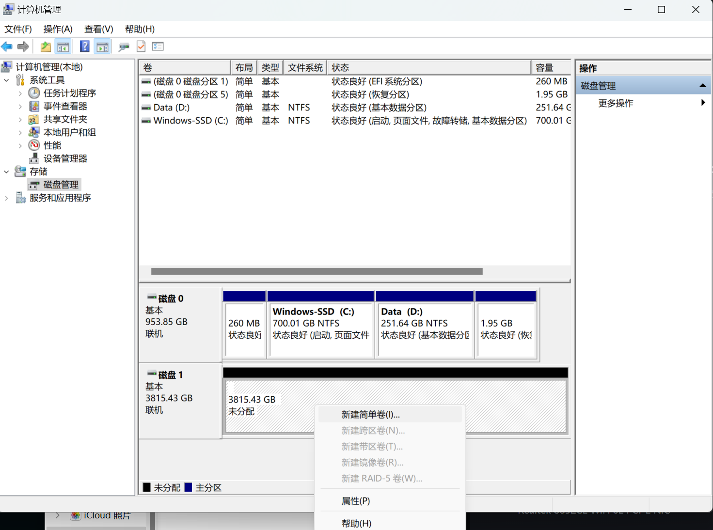
Task: Collapse the System Tools tree node
Action: [x=6, y=80]
